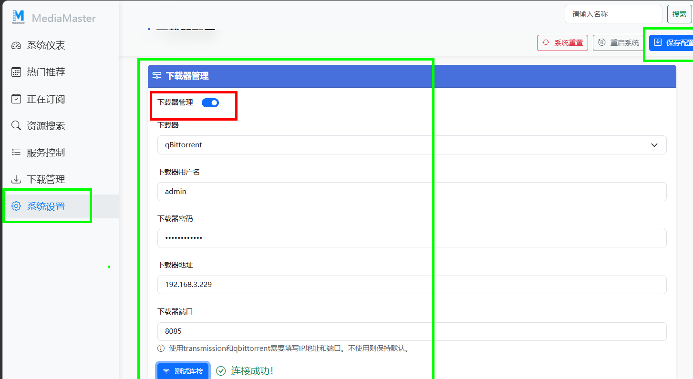Click the 服务控制 list icon
693x379 pixels.
click(x=16, y=152)
